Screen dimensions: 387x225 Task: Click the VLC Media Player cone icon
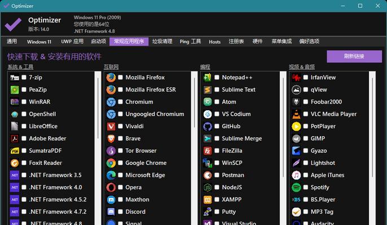coord(296,114)
